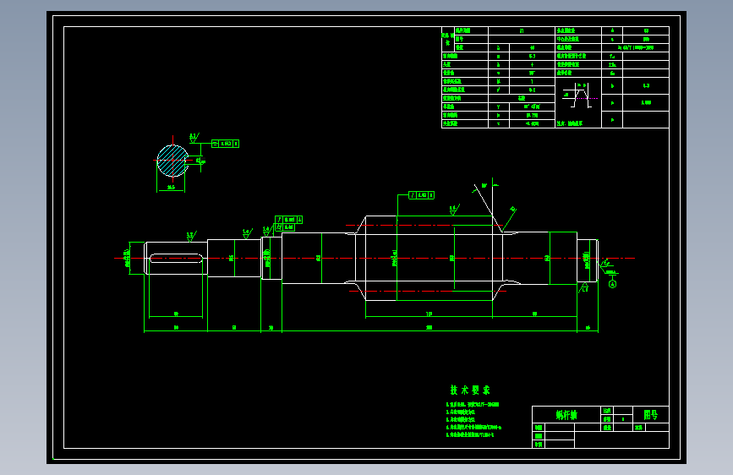Screen dimensions: 733x475
Task: Select the surface roughness symbol near section view
Action: [x=194, y=138]
